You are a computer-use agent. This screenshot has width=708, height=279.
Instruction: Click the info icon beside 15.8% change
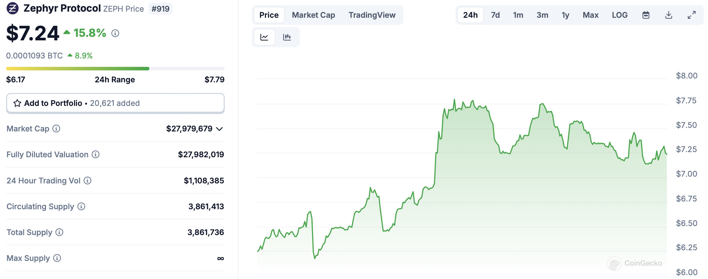(x=115, y=33)
